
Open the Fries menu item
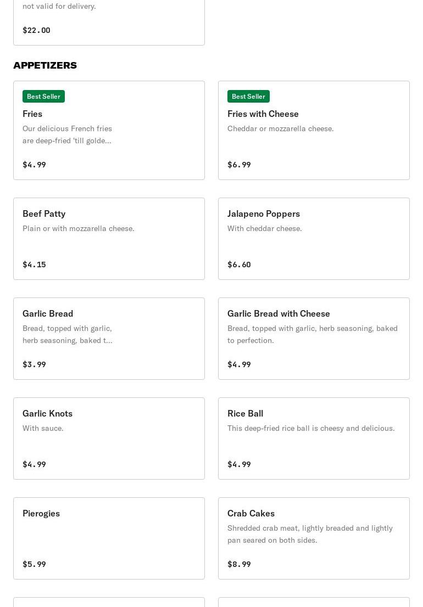point(32,114)
